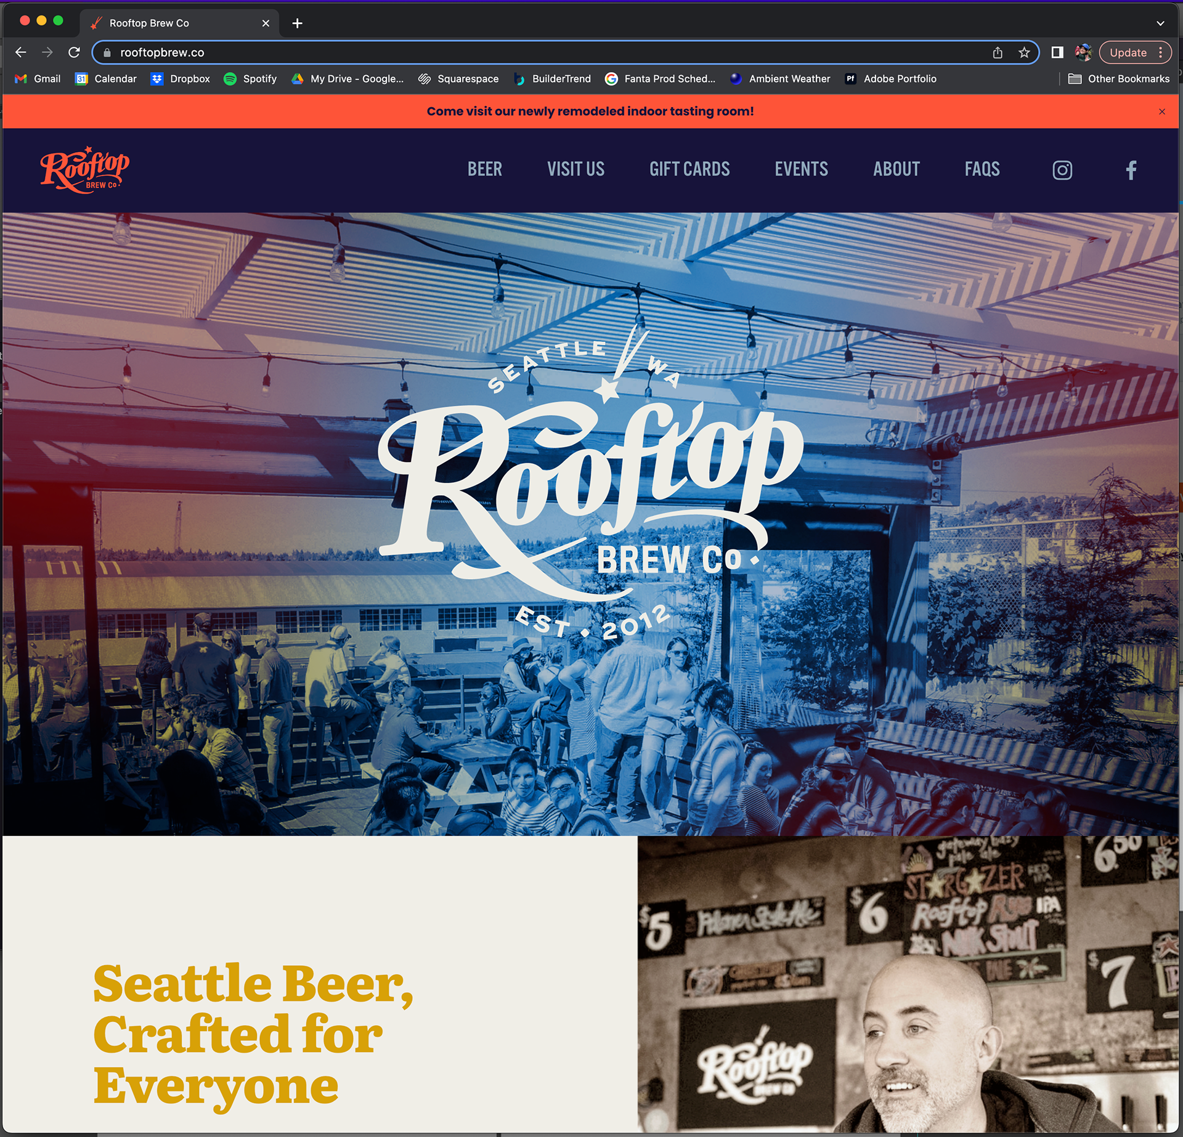Open the EVENTS navigation item

(x=801, y=169)
